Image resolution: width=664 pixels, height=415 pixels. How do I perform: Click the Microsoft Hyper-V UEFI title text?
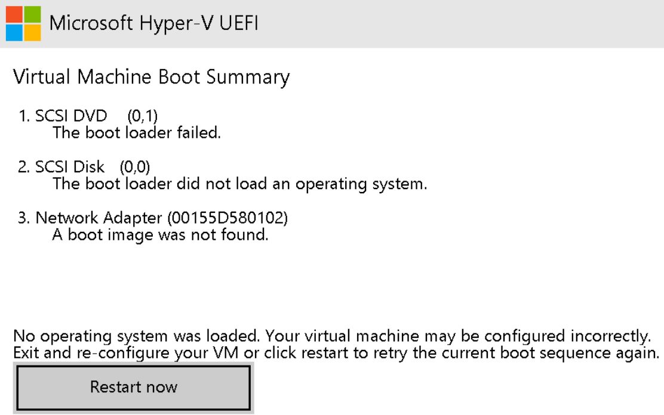coord(153,23)
